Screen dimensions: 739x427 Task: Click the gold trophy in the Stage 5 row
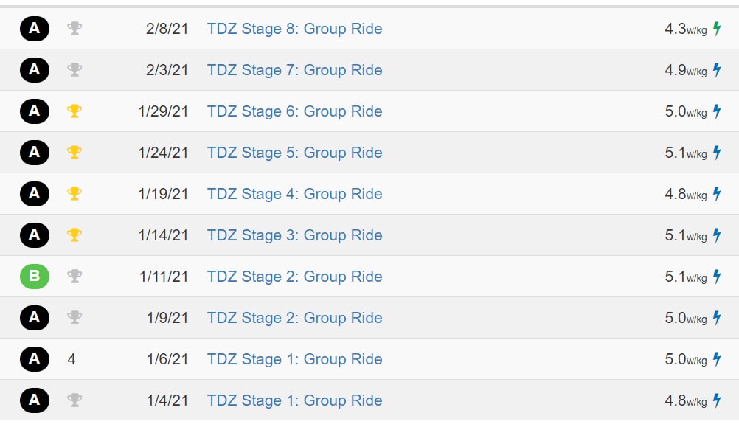(74, 152)
